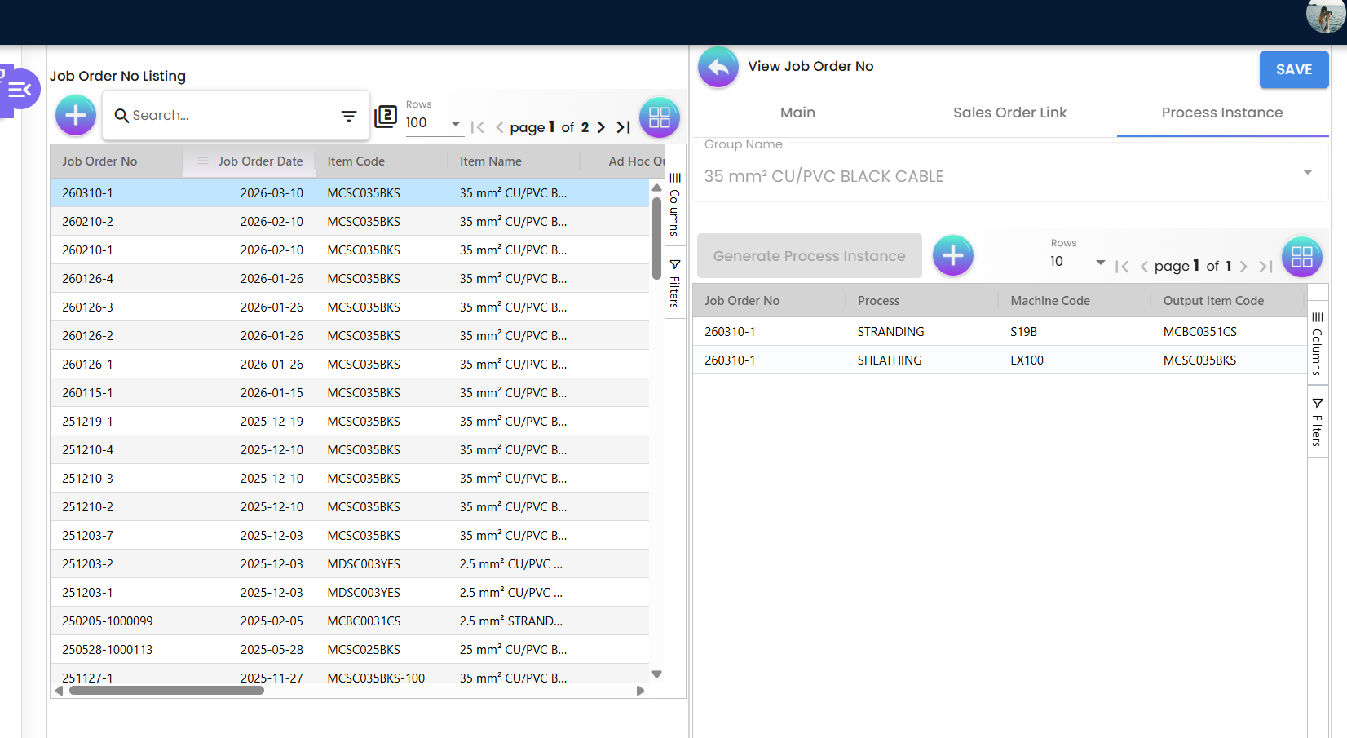Open the Filters panel of the process table
The image size is (1347, 738).
tap(1318, 421)
